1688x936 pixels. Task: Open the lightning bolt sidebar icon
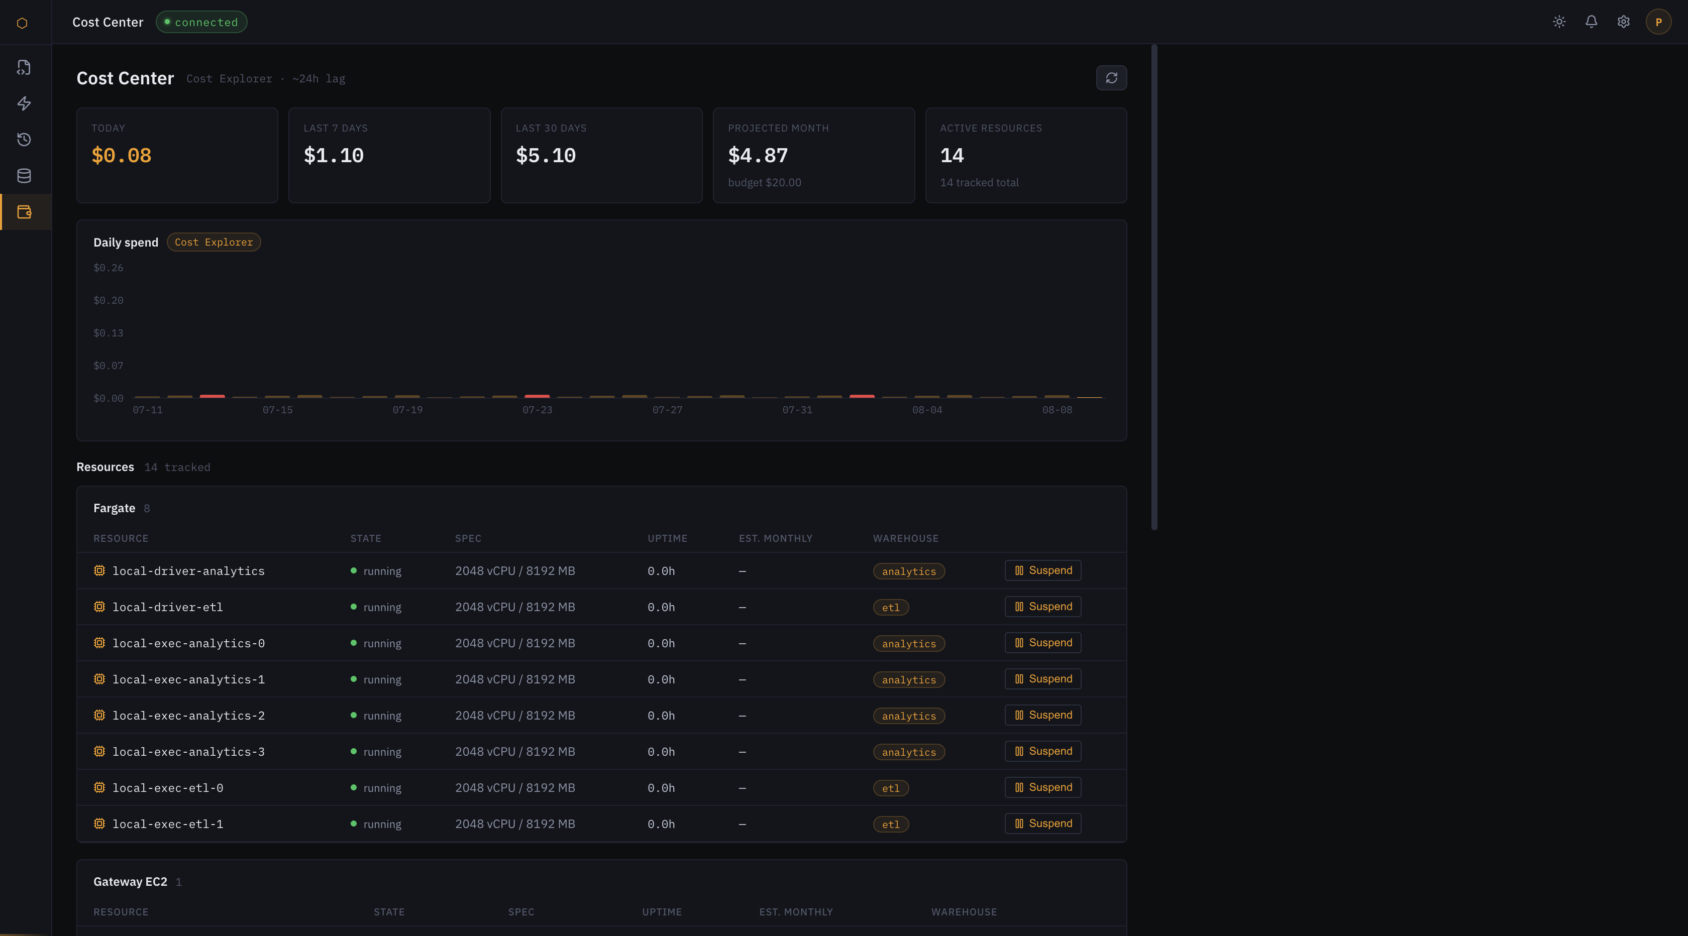click(x=24, y=103)
